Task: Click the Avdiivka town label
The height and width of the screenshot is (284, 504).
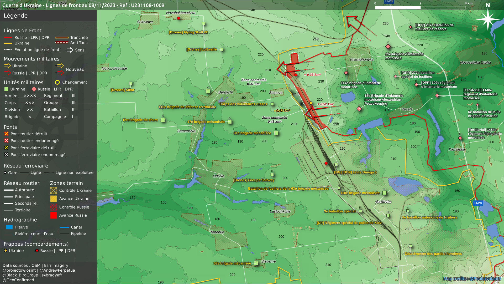Action: (x=383, y=202)
